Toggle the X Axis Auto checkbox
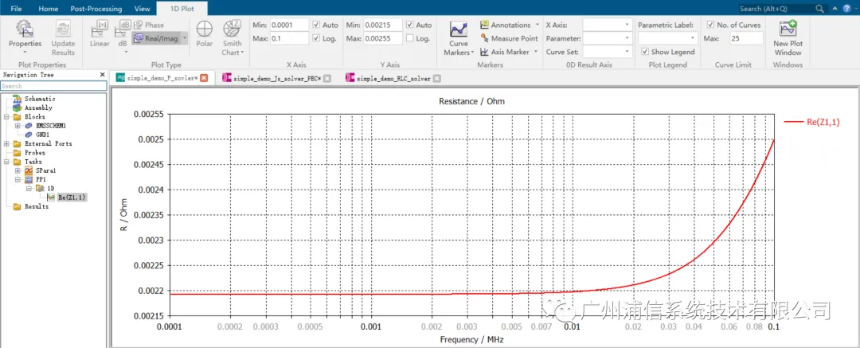This screenshot has height=348, width=860. tap(316, 25)
